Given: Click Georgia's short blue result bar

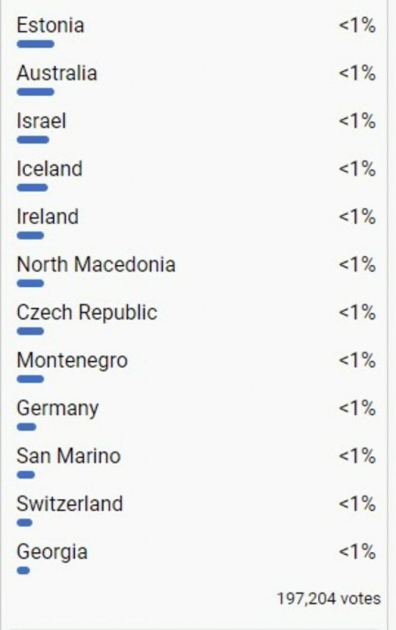Looking at the screenshot, I should pos(23,571).
